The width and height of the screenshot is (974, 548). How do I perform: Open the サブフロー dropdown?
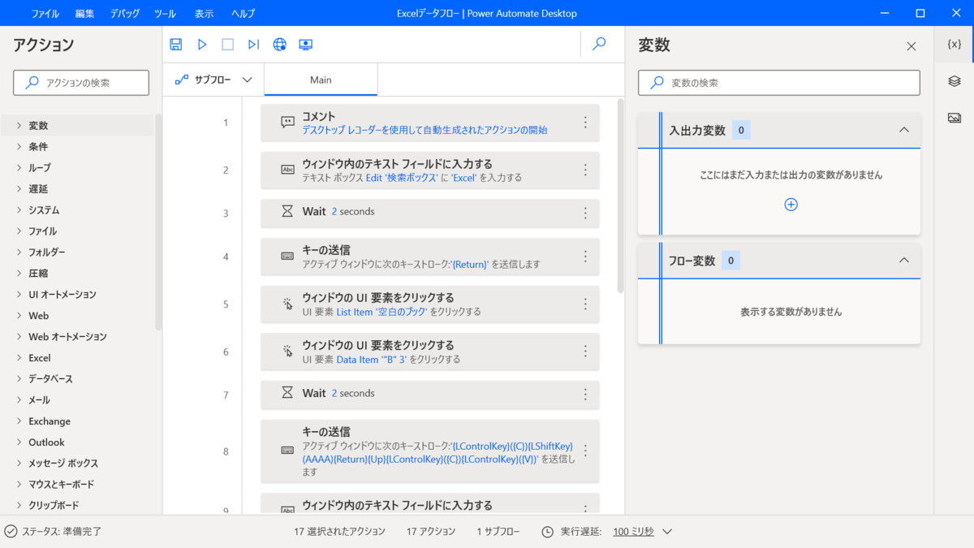214,80
